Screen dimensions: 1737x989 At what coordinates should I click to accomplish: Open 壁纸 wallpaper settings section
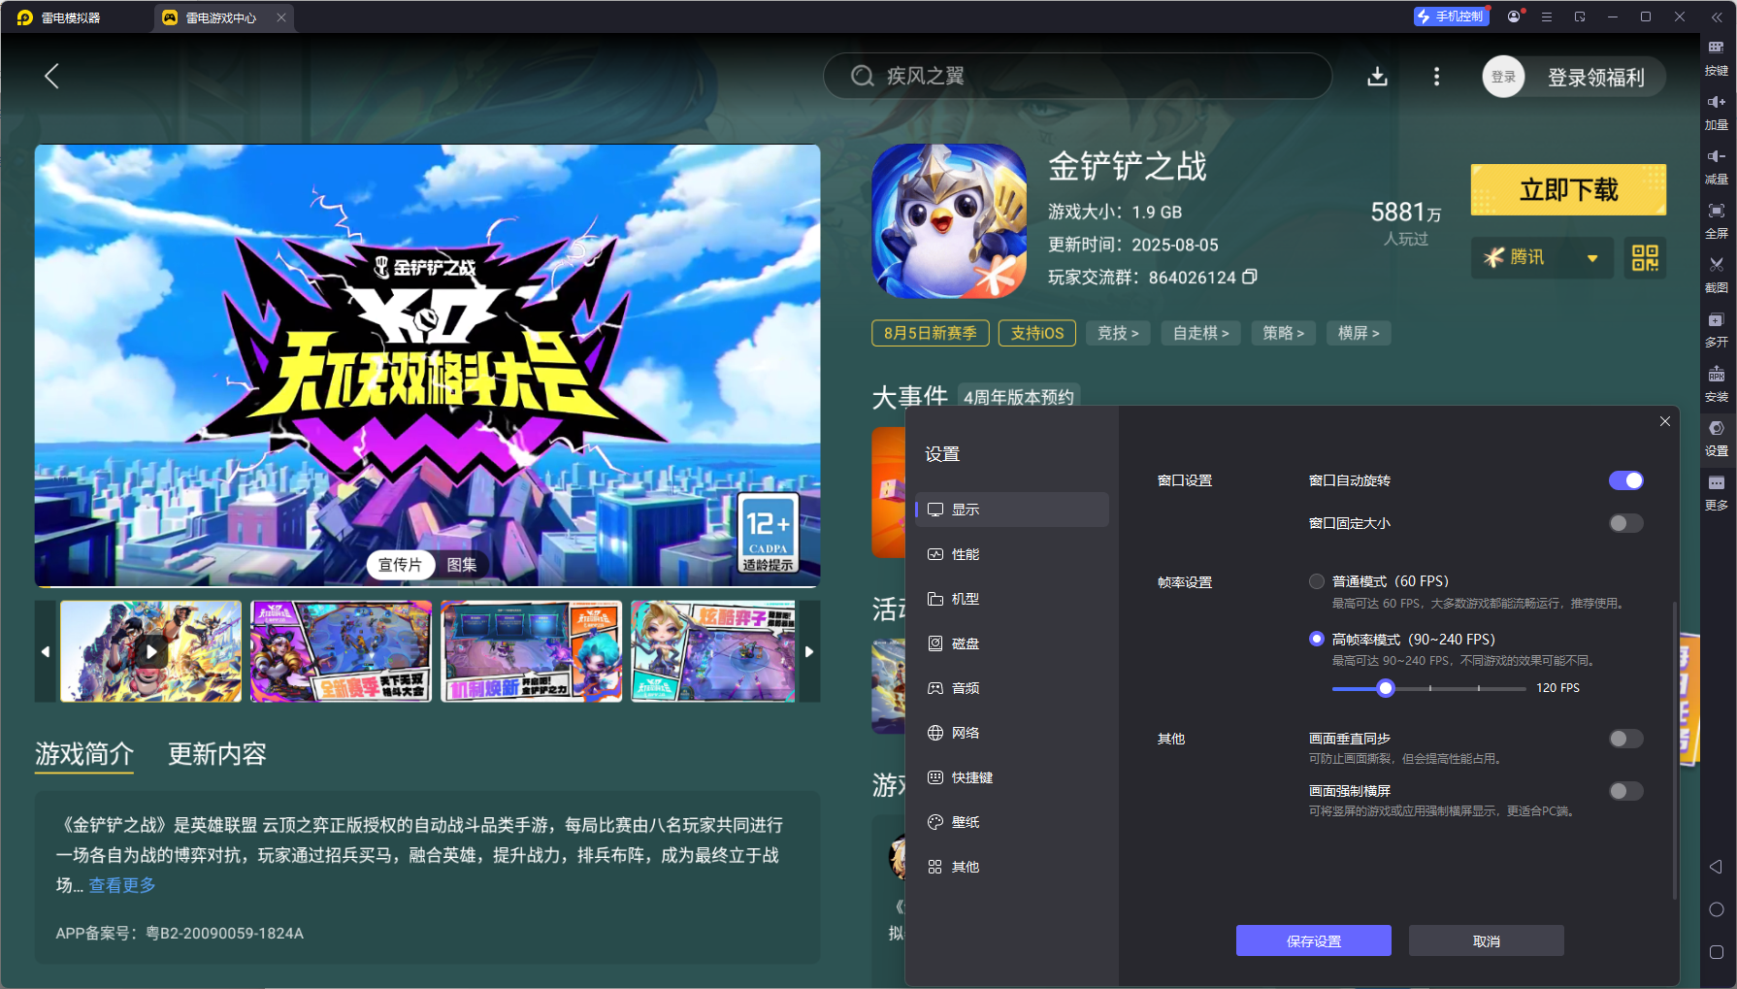(1012, 822)
